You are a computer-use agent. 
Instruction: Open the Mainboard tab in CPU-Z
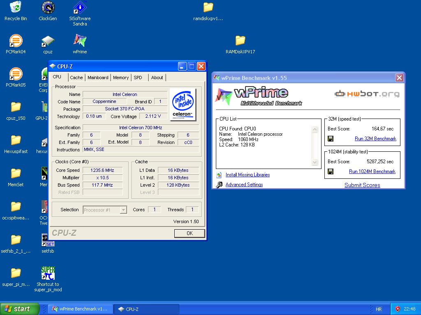coord(98,78)
